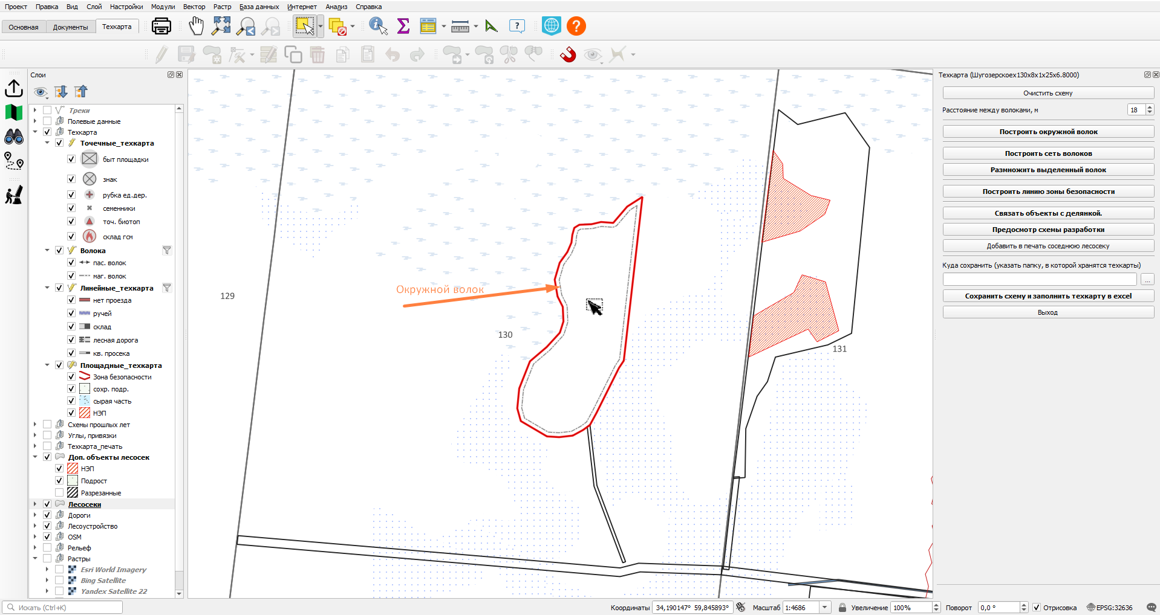
Task: Collapse the Точечные_техкарта group
Action: pos(47,143)
